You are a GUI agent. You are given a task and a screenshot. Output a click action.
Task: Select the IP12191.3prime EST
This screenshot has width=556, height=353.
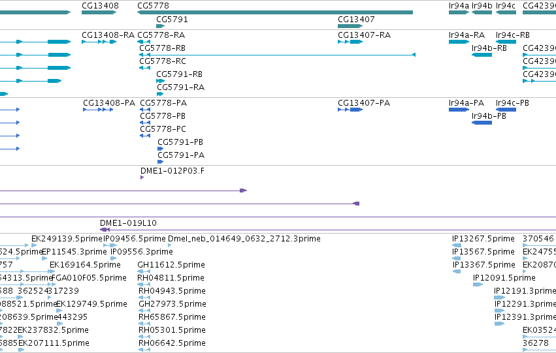pos(499,298)
